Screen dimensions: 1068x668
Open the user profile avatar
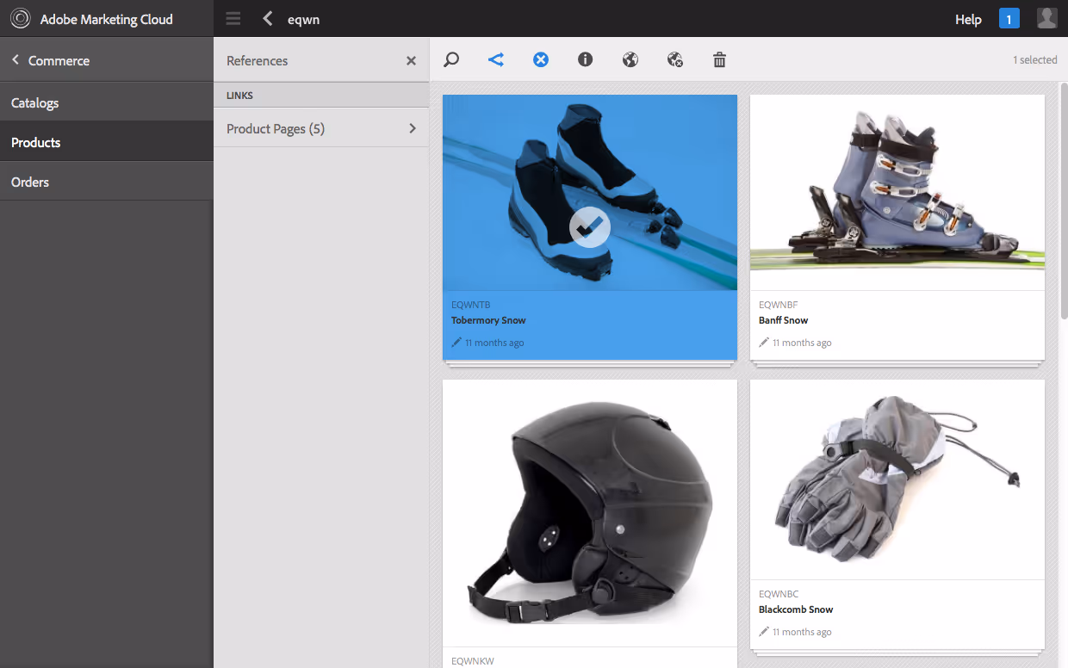click(x=1046, y=17)
